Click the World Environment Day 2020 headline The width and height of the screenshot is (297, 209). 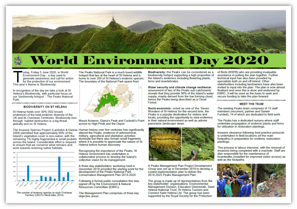pyautogui.click(x=149, y=61)
